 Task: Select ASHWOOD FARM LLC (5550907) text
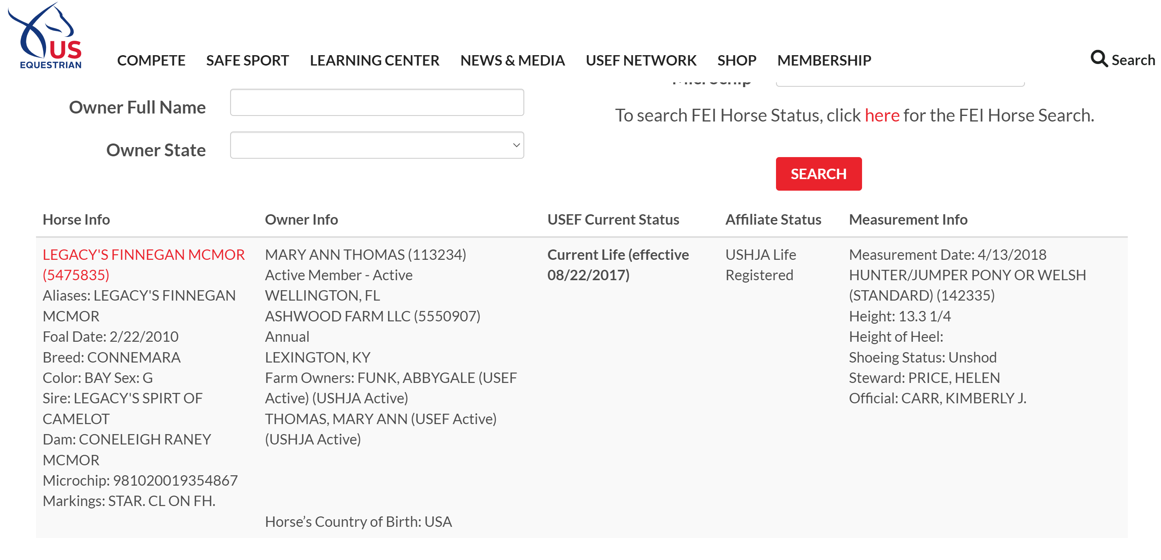[372, 317]
